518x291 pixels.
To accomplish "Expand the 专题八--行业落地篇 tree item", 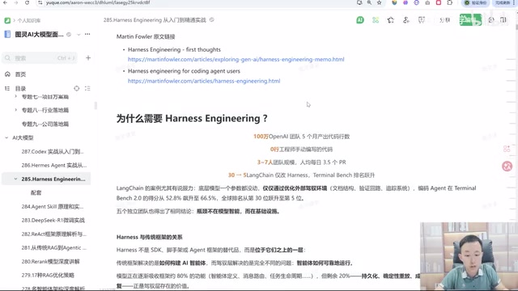I will pos(15,110).
